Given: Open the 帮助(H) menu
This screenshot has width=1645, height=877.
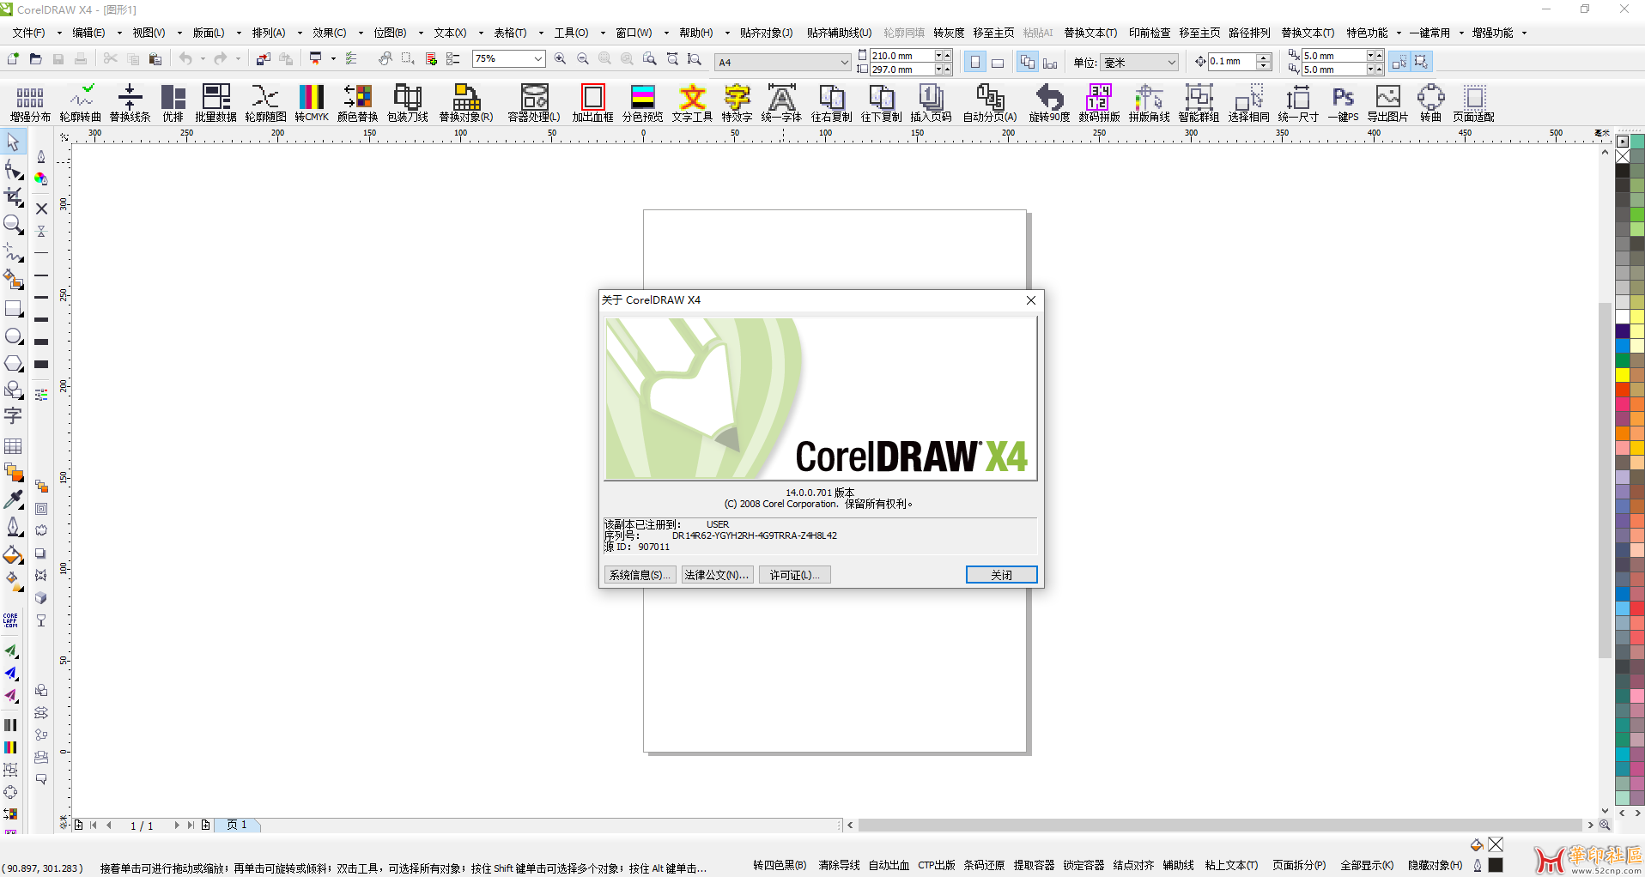Looking at the screenshot, I should click(695, 33).
